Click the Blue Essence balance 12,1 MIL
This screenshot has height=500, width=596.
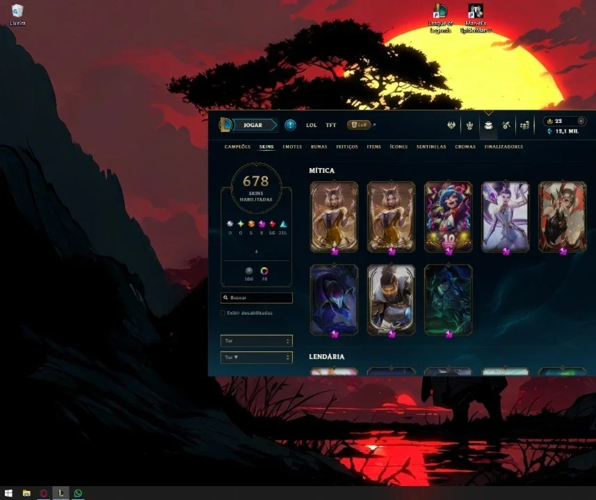(x=563, y=131)
